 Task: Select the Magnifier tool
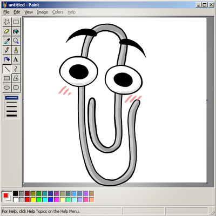tap(16, 41)
